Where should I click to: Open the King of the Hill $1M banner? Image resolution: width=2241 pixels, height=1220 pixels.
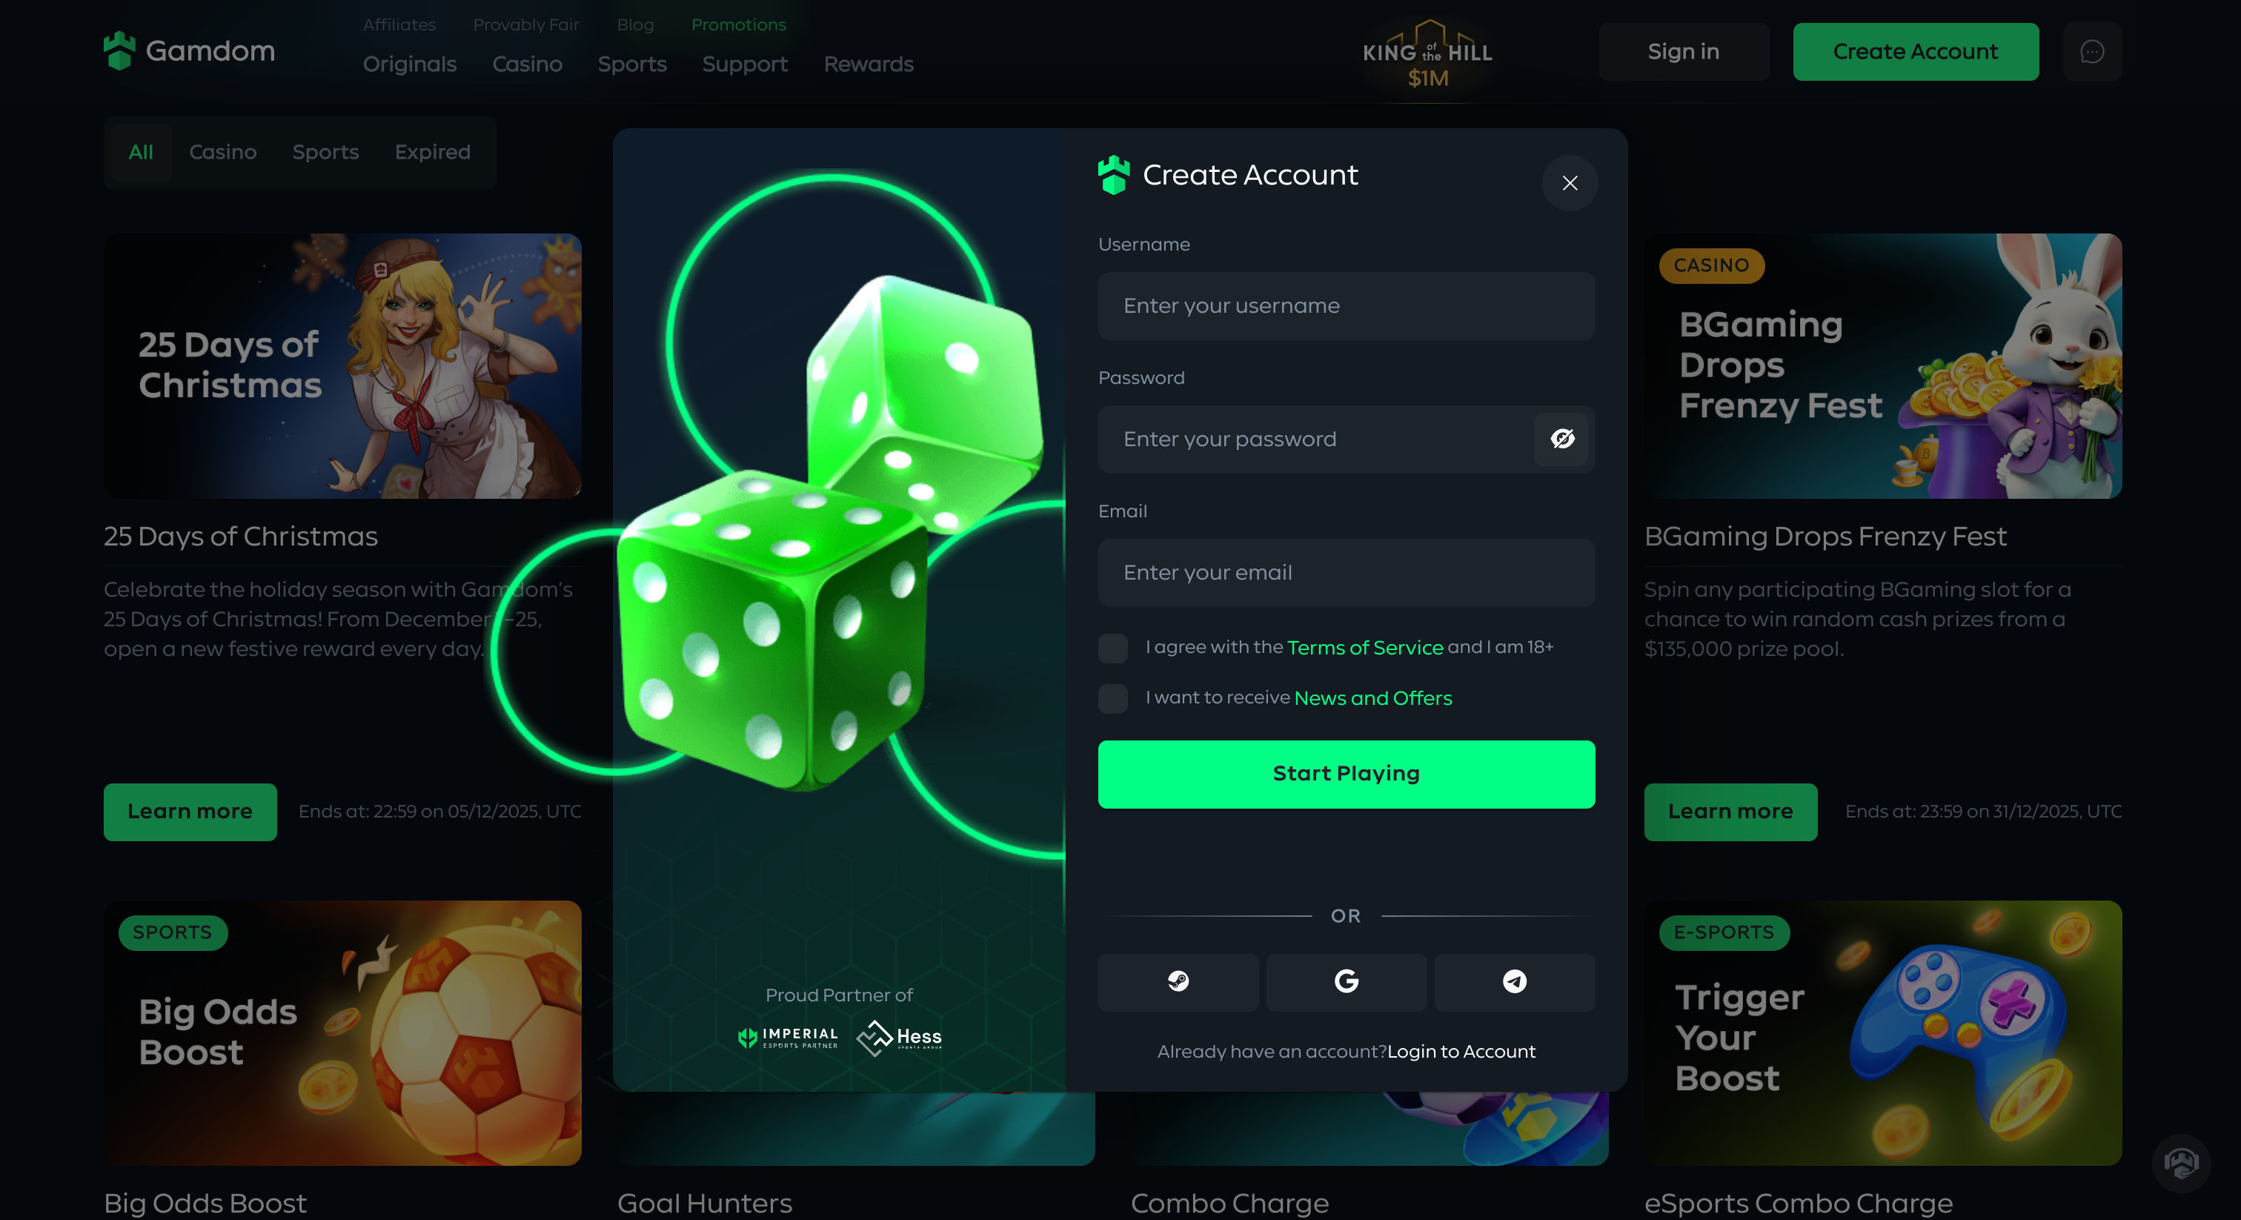[1427, 56]
